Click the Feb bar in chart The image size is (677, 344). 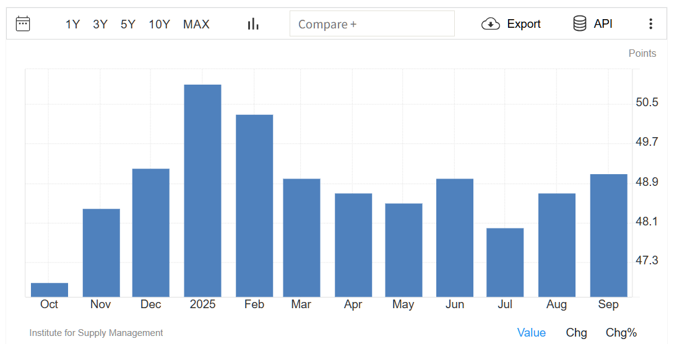pos(254,206)
